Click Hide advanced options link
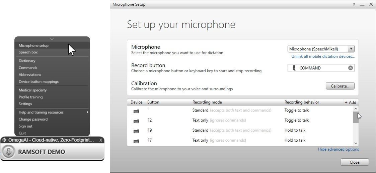This screenshot has height=173, width=376. 339,149
